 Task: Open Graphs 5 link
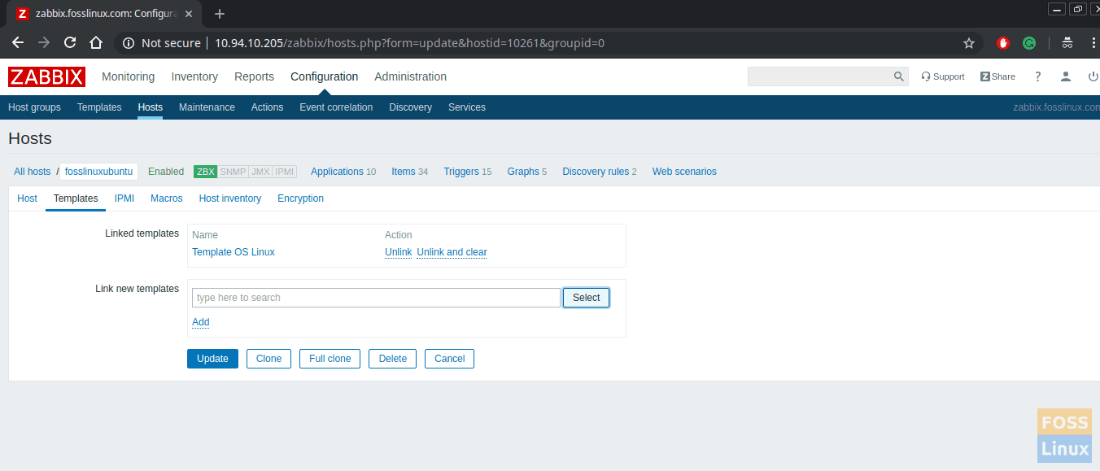527,172
